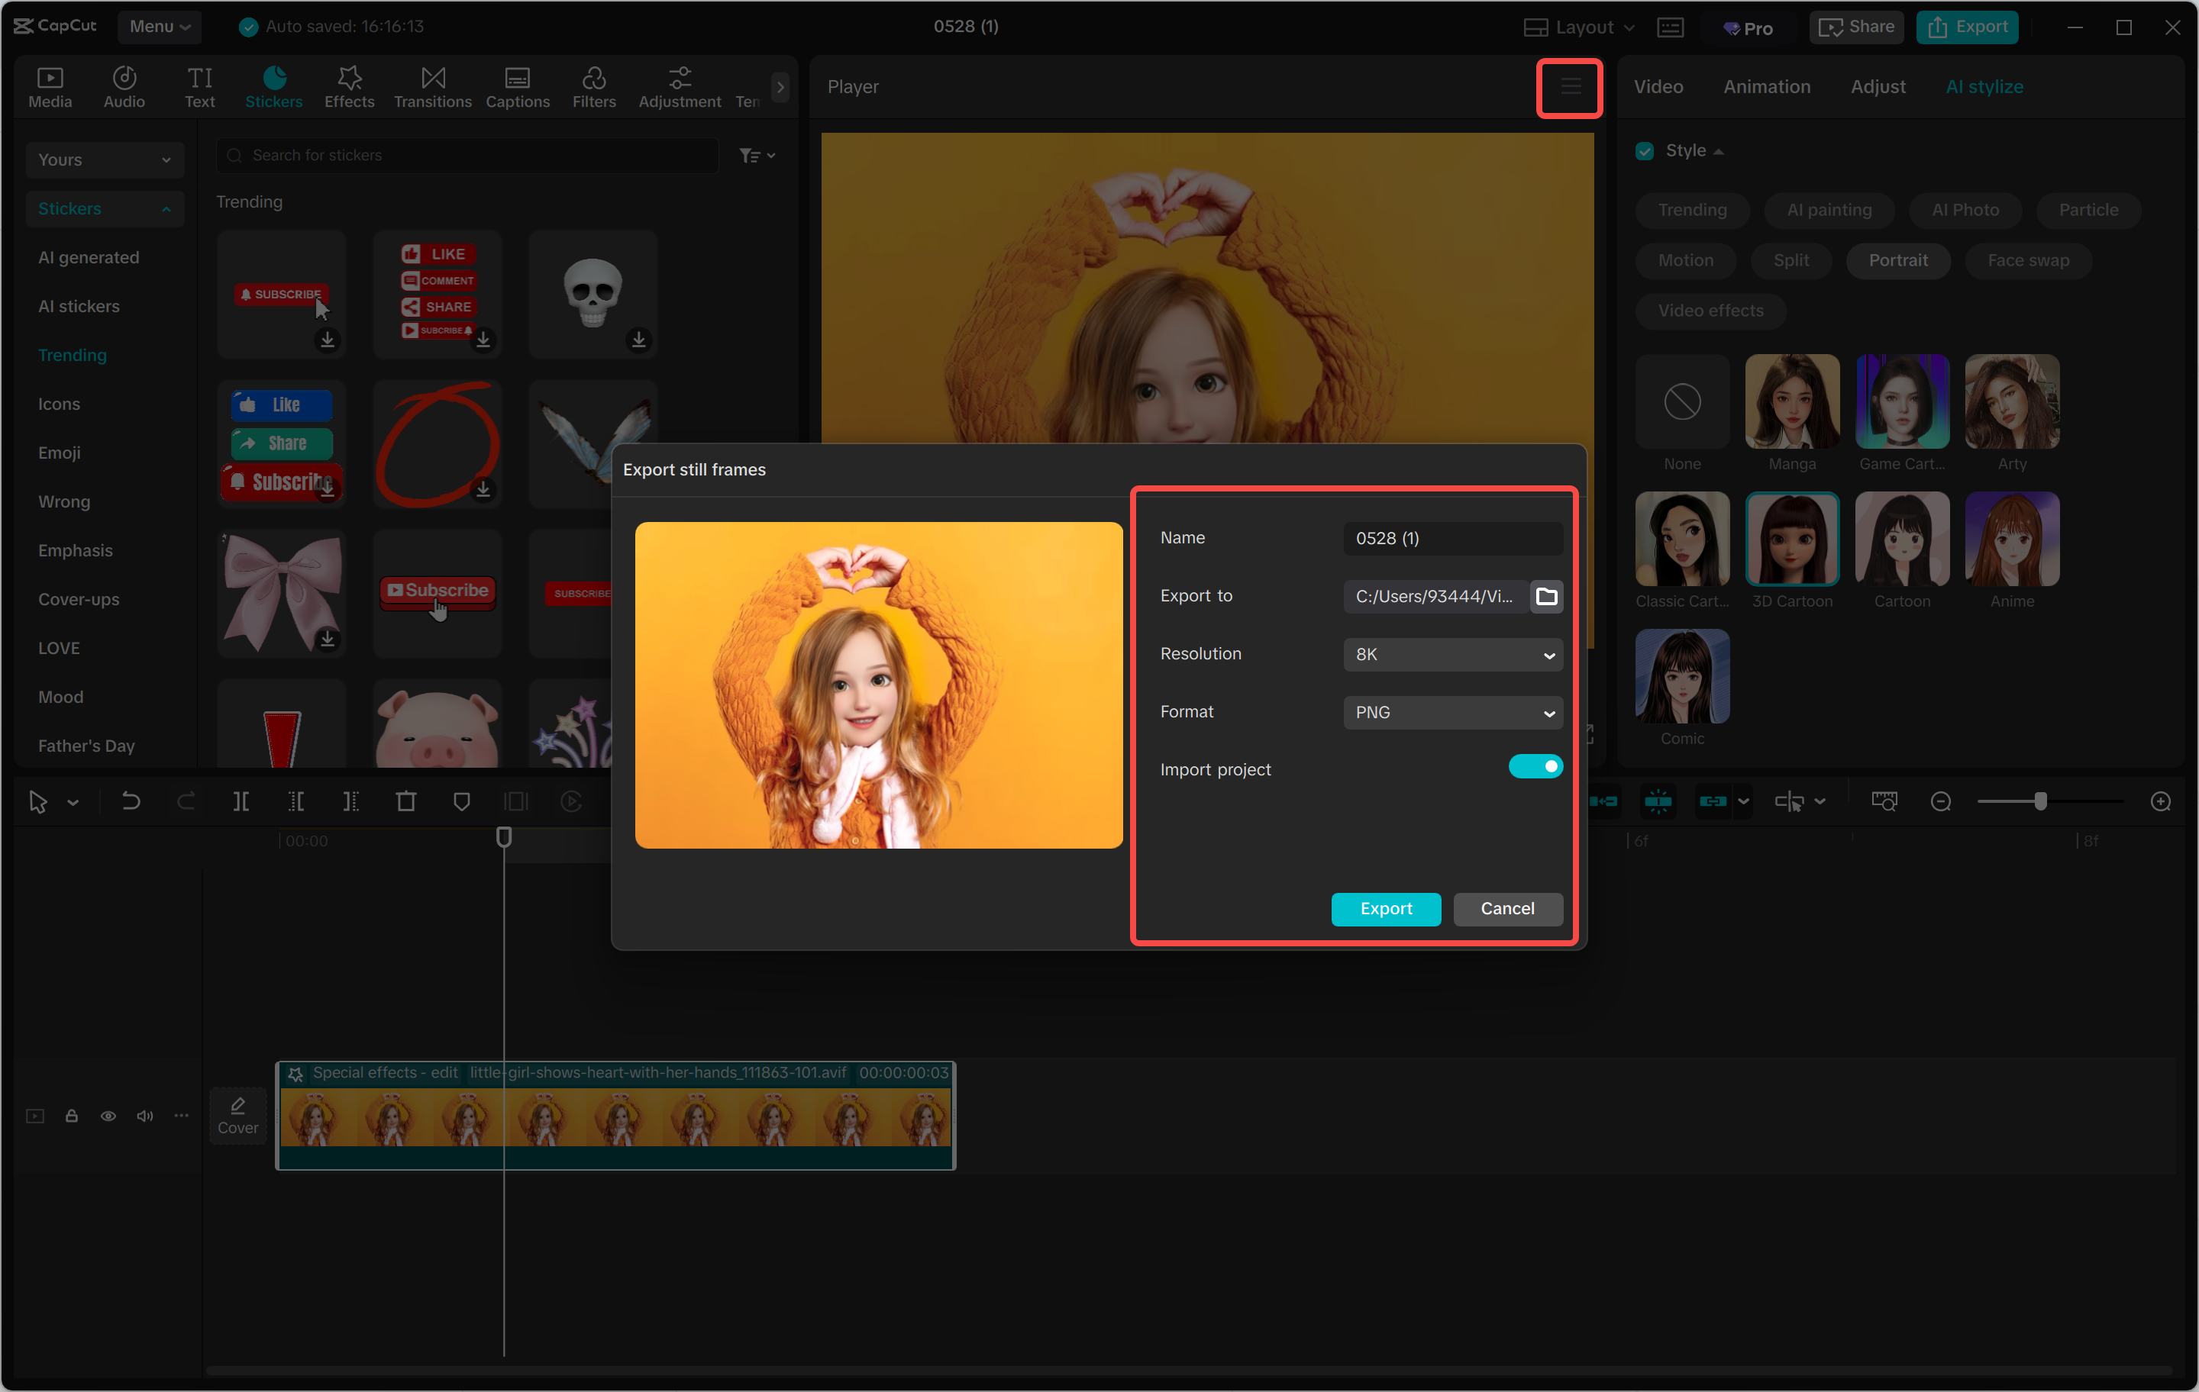Select the Filters icon
This screenshot has width=2199, height=1392.
(x=595, y=87)
